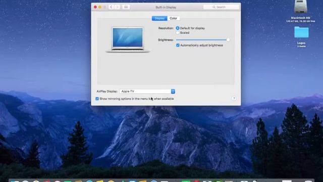Select the Macintosh HD drive icon
The width and height of the screenshot is (323, 182).
pyautogui.click(x=300, y=7)
